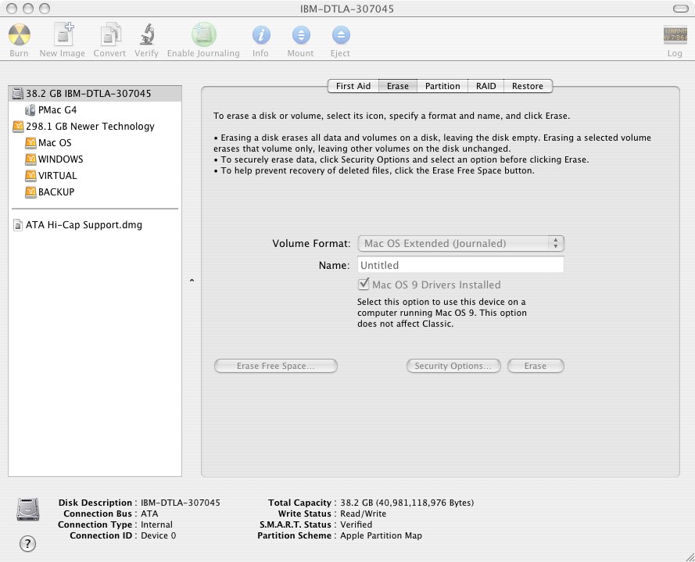Screen dimensions: 695x562
Task: Click the Eject toolbar icon
Action: pyautogui.click(x=340, y=35)
